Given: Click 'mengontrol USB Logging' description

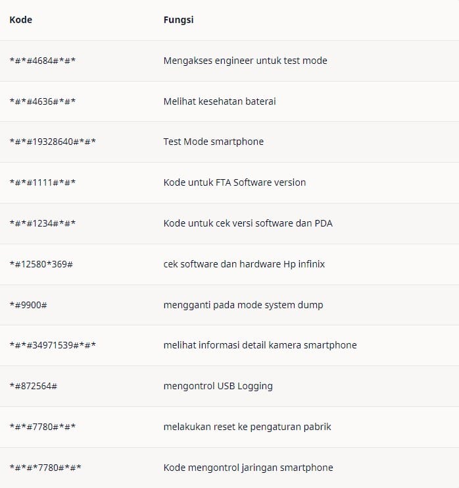Looking at the screenshot, I should click(x=218, y=386).
